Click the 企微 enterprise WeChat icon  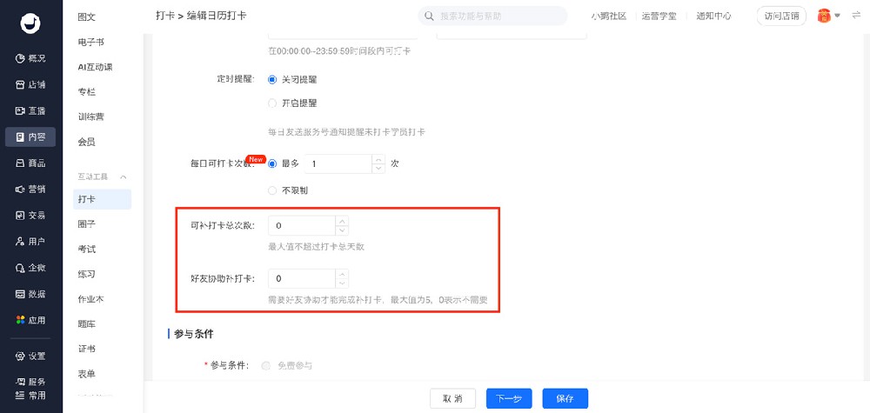(x=20, y=268)
